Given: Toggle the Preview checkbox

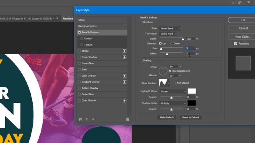Looking at the screenshot, I should tap(235, 44).
